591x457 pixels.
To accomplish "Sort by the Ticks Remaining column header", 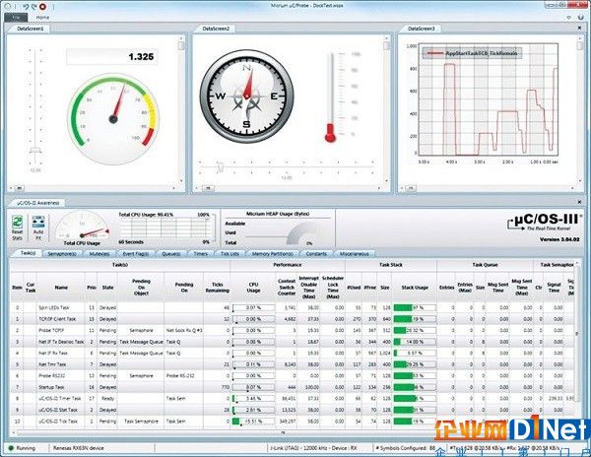I will 217,287.
